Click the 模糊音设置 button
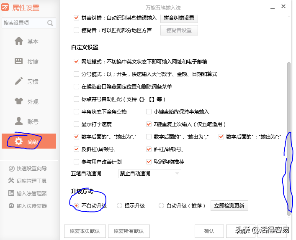Image resolution: width=296 pixels, height=240 pixels. click(x=179, y=30)
